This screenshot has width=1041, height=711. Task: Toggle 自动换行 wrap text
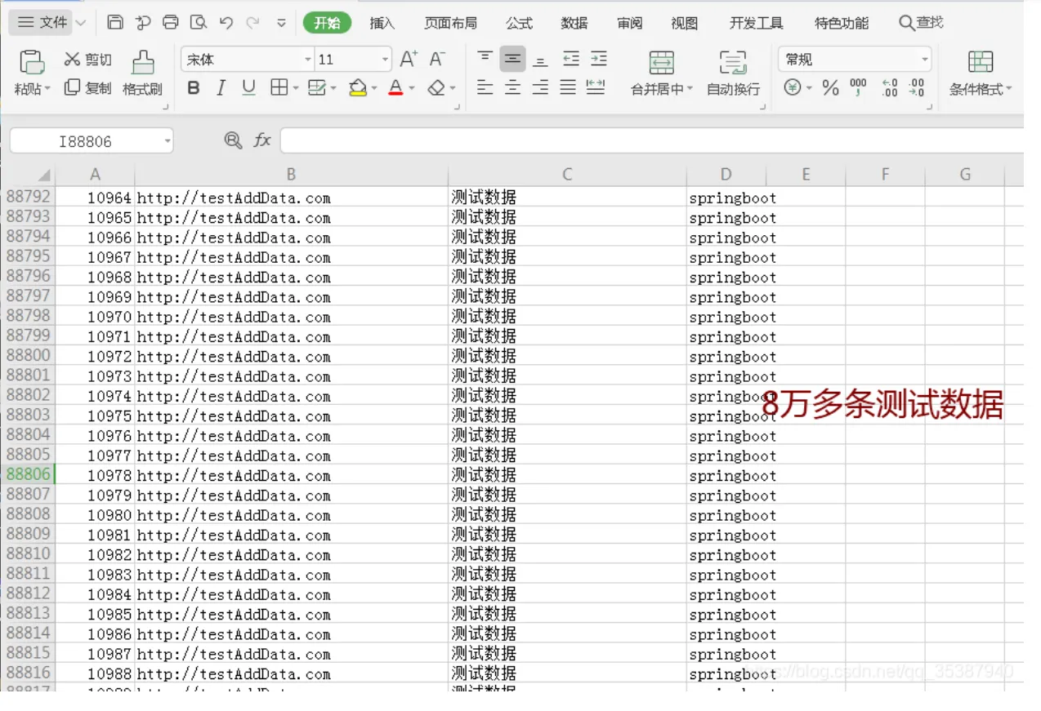point(733,73)
